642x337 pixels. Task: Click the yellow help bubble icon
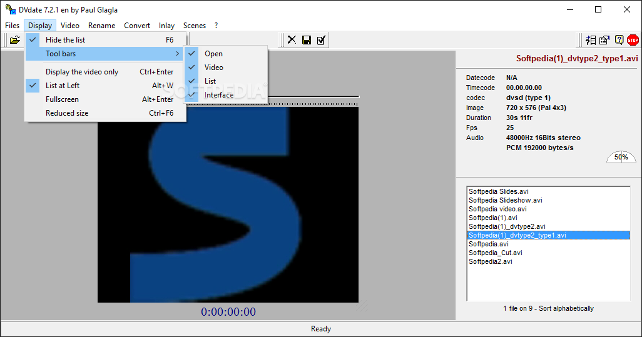tap(619, 40)
